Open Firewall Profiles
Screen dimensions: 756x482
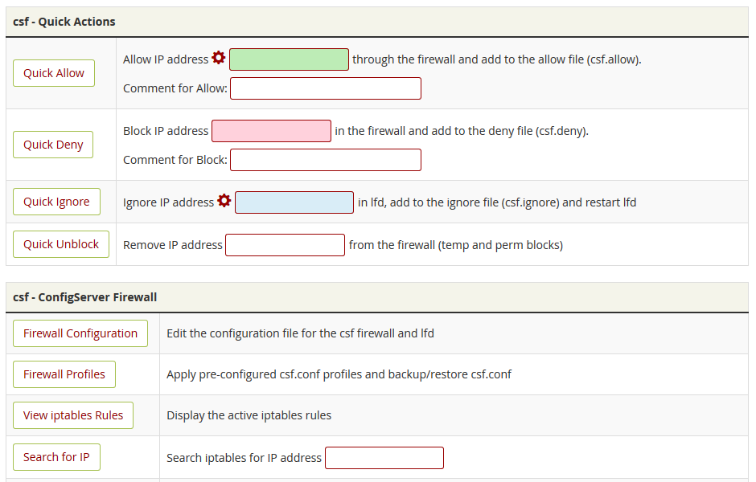(64, 374)
